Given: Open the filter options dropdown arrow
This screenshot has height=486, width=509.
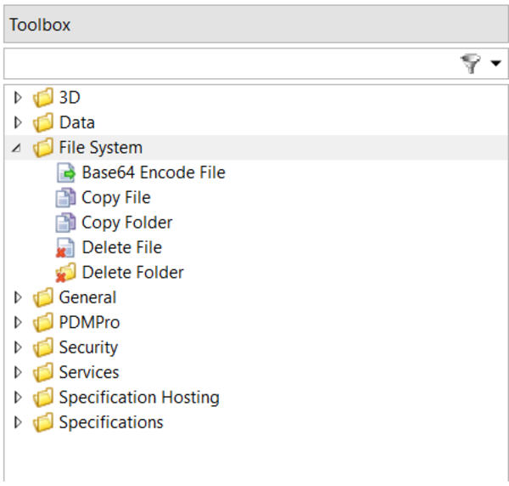Looking at the screenshot, I should 495,65.
